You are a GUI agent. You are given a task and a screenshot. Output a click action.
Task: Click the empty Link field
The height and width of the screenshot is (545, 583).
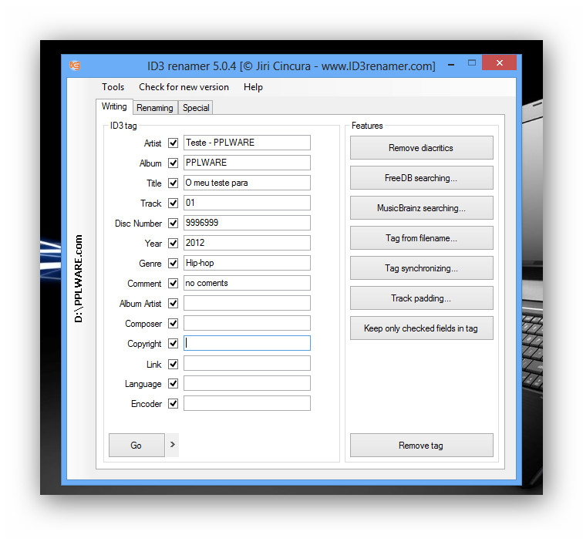coord(247,364)
